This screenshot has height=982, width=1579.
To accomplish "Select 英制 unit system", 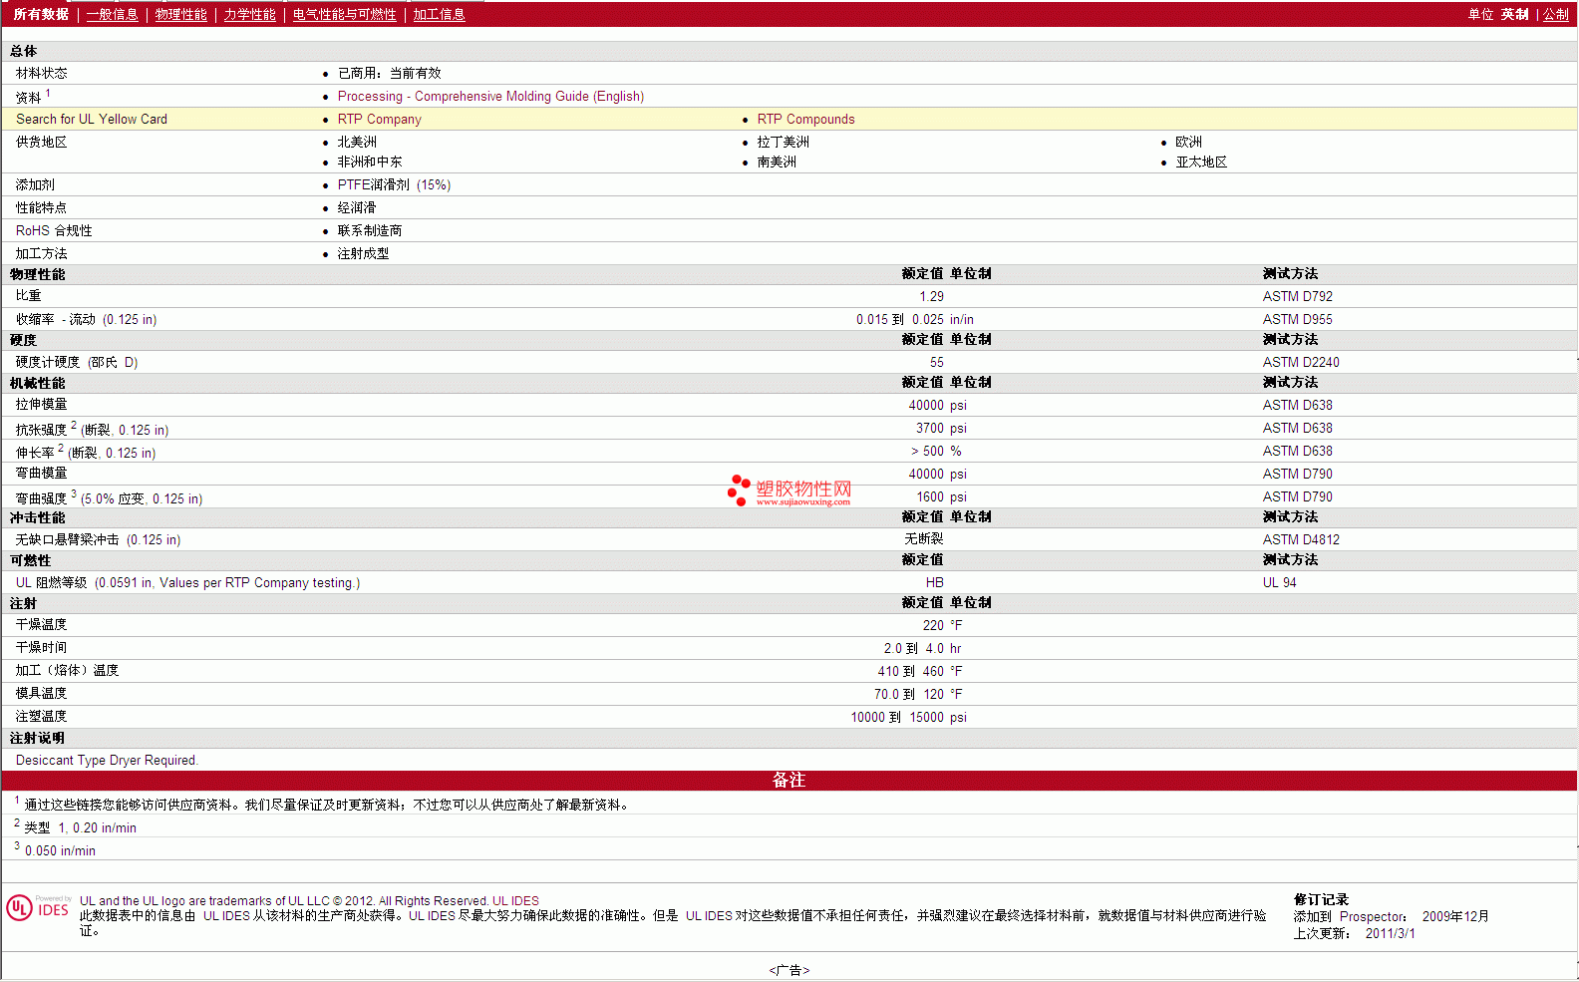I will (1514, 14).
